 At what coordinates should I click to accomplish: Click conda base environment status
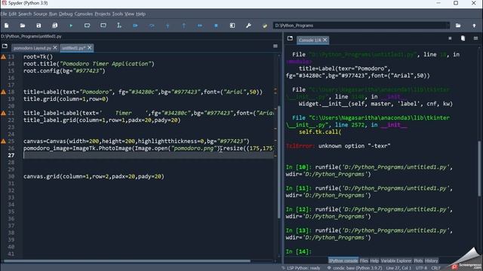coord(354,268)
